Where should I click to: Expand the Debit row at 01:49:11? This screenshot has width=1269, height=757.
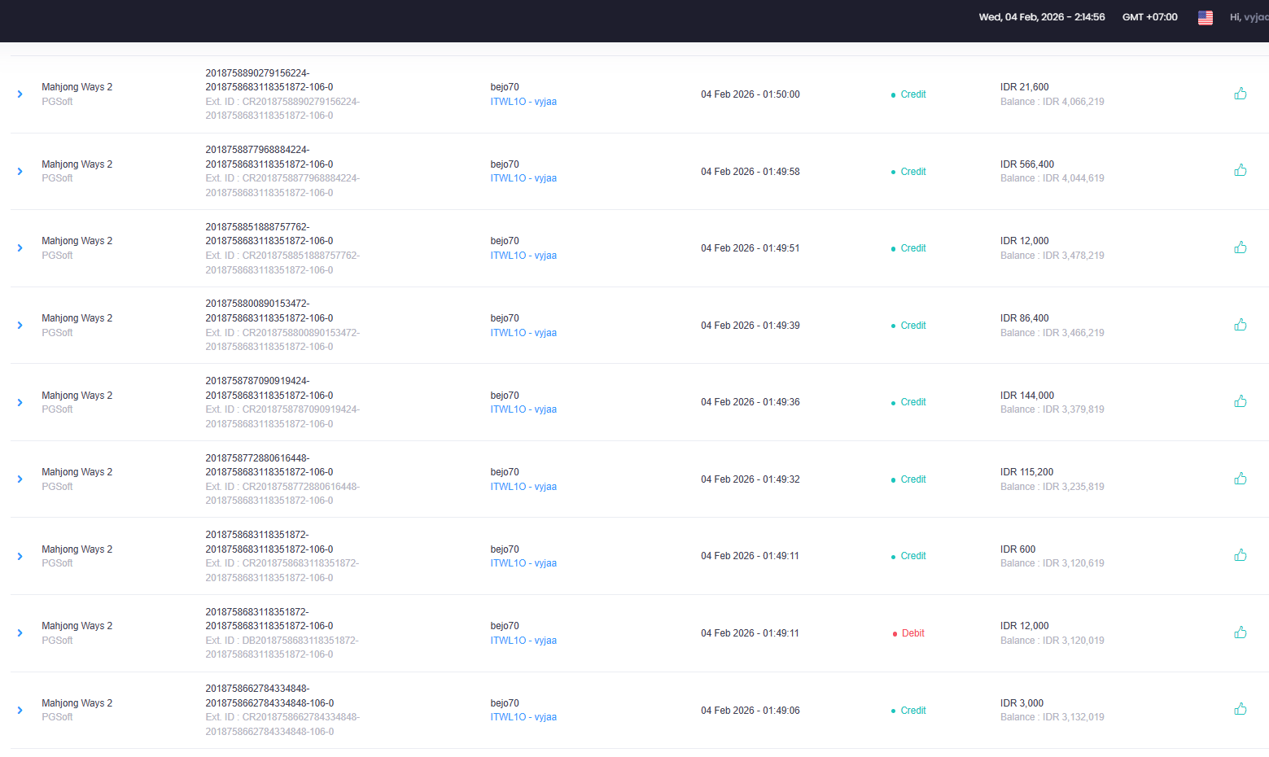(x=20, y=632)
